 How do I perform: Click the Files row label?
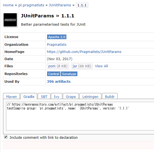click(x=9, y=66)
